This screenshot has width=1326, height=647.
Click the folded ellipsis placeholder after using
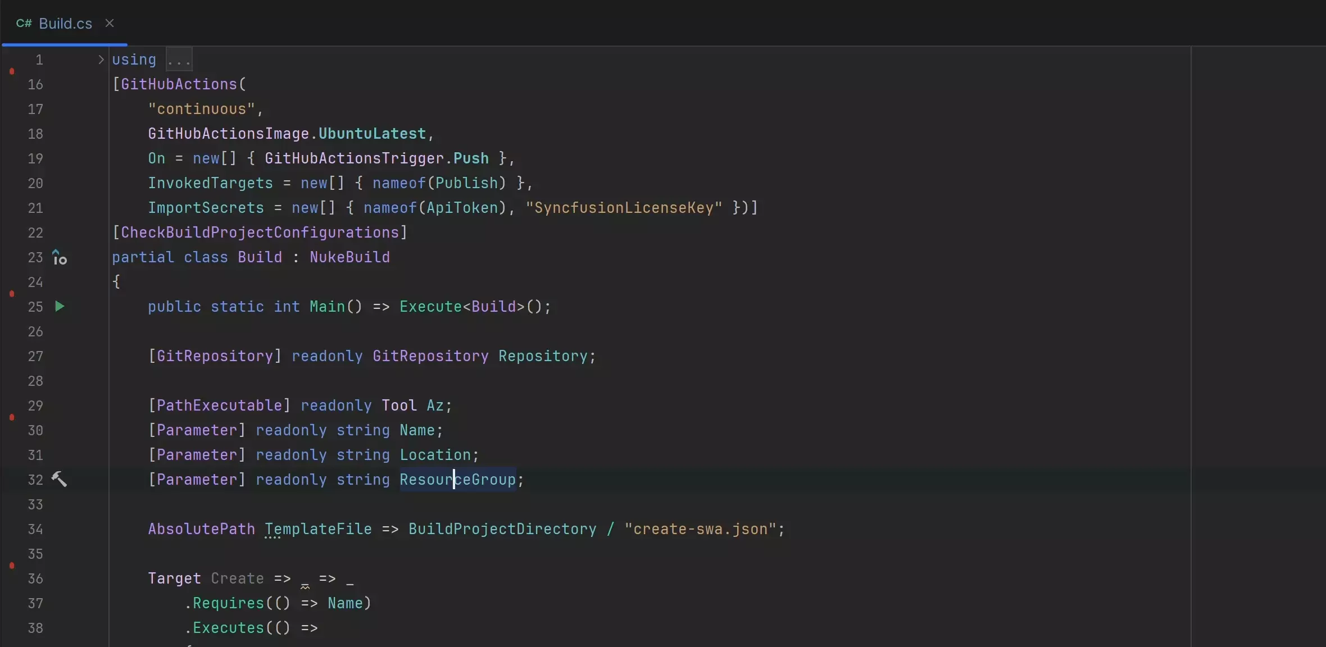pyautogui.click(x=179, y=60)
